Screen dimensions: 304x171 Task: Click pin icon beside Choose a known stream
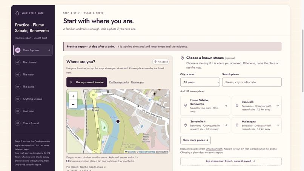[x=182, y=58]
